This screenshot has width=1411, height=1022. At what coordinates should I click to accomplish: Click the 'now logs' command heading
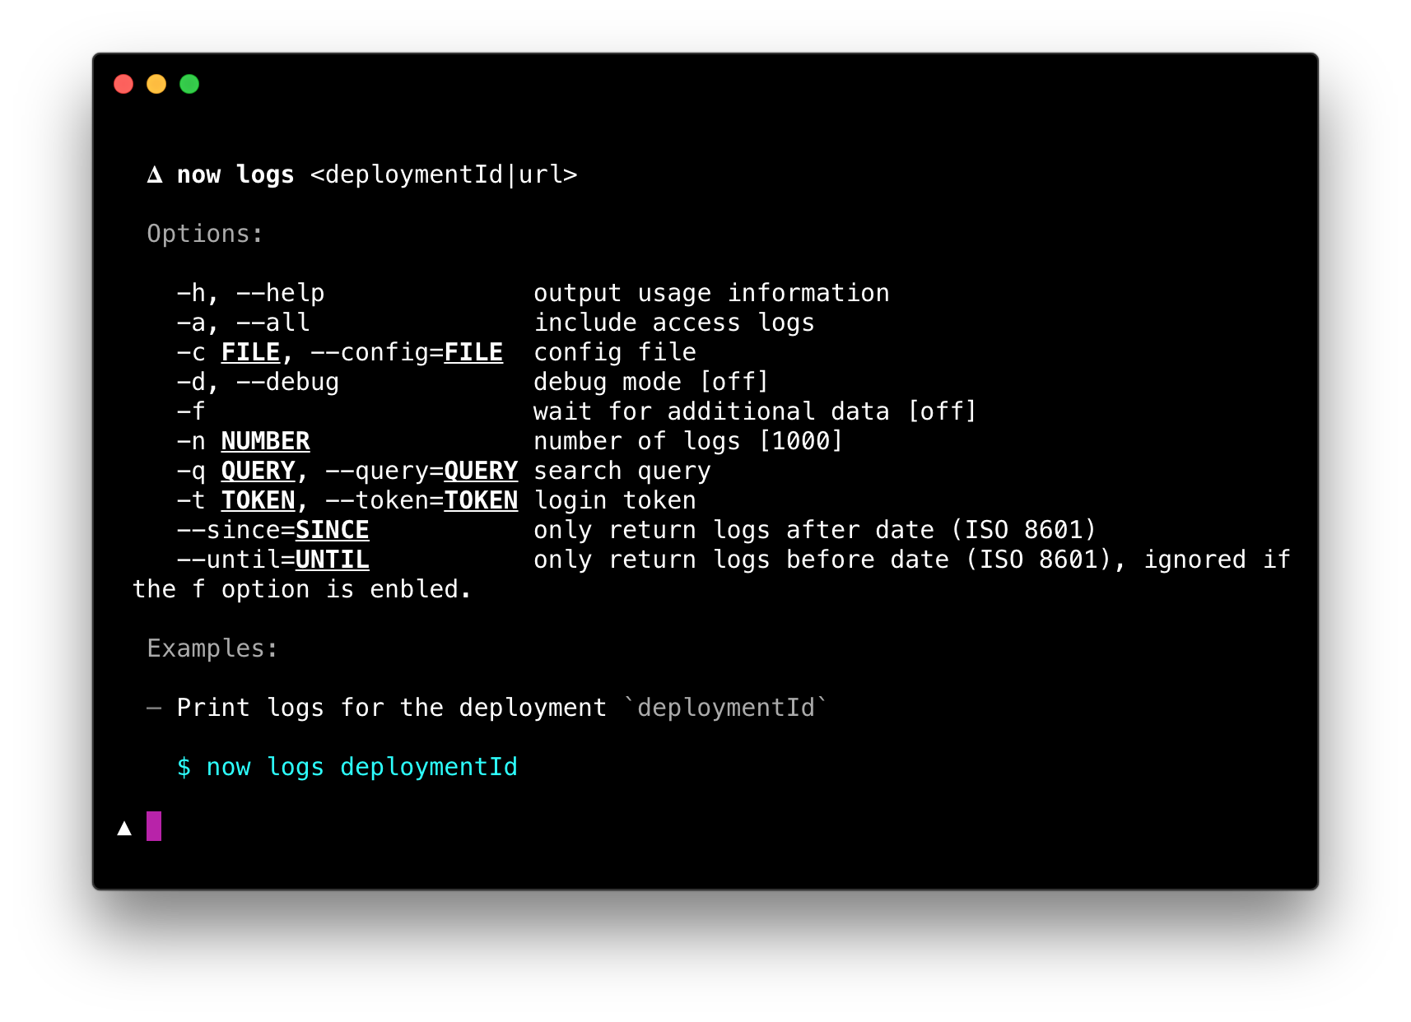pos(235,174)
